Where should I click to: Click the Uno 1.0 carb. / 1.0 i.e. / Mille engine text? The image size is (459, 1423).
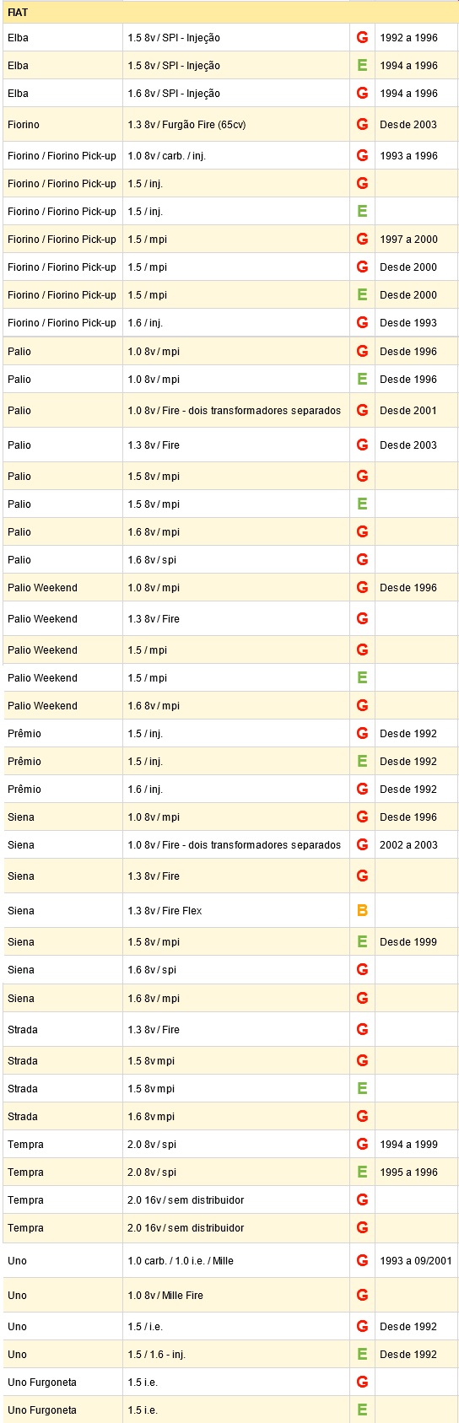[181, 1260]
